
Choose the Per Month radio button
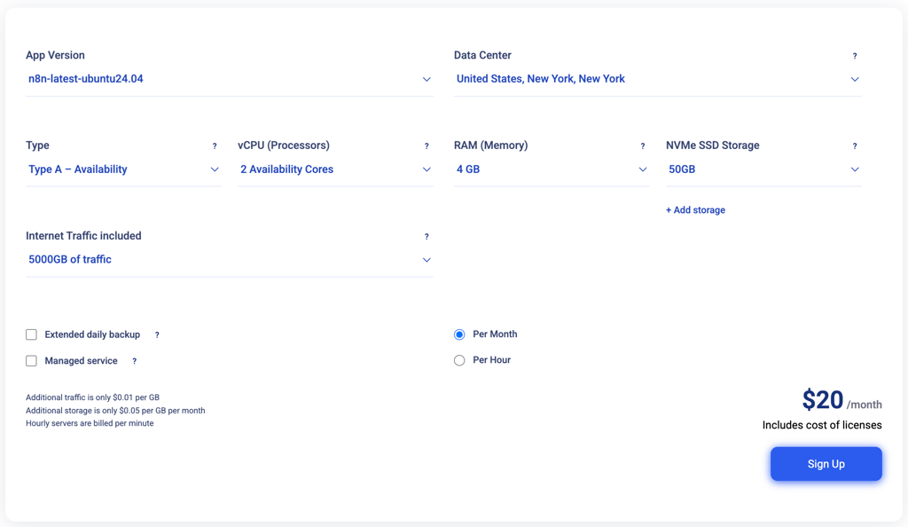tap(459, 334)
